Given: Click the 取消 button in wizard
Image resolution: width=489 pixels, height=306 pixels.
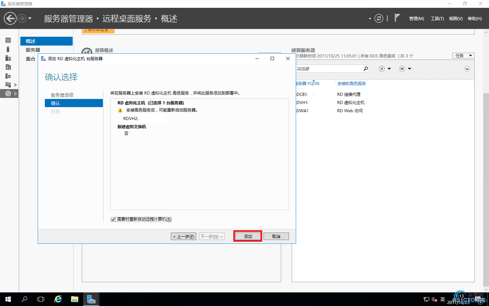Looking at the screenshot, I should click(276, 236).
